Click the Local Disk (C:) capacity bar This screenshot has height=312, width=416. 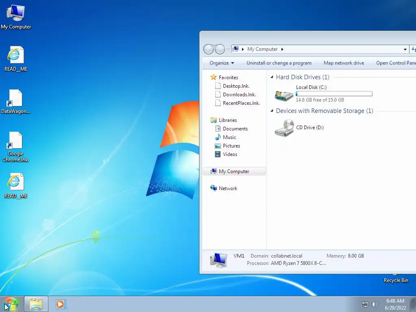334,94
